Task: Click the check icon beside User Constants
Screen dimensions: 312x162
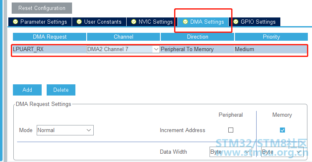Action: [79, 22]
